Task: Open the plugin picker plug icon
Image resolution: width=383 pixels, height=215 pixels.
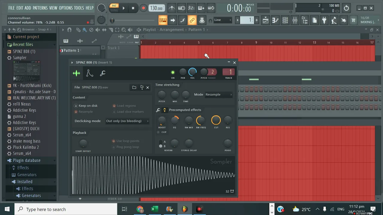Action: coord(324,20)
